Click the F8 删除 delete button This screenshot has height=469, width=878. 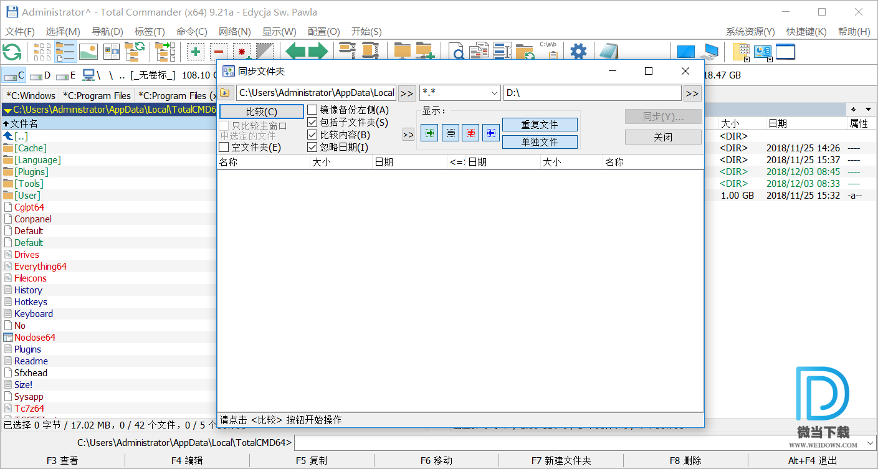point(685,461)
